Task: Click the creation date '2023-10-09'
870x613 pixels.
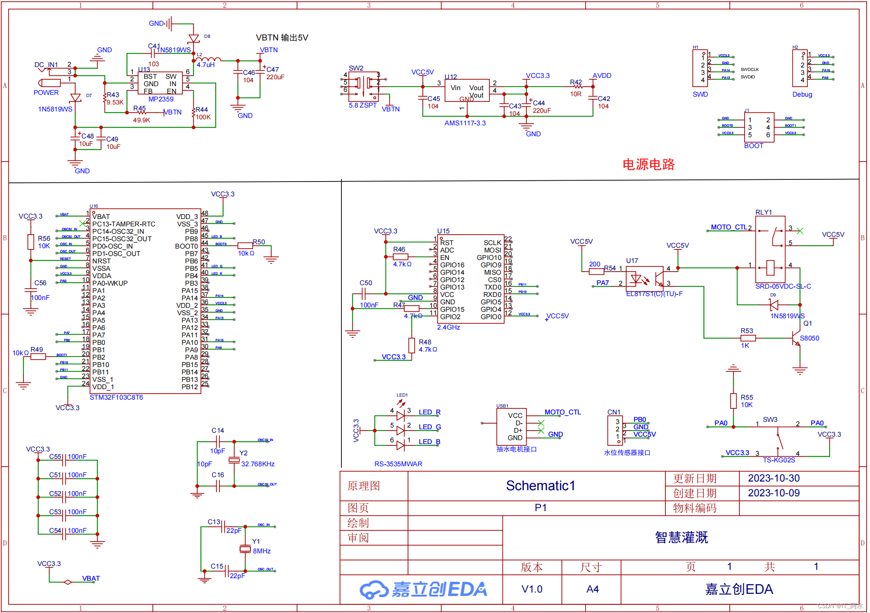Action: coord(774,493)
